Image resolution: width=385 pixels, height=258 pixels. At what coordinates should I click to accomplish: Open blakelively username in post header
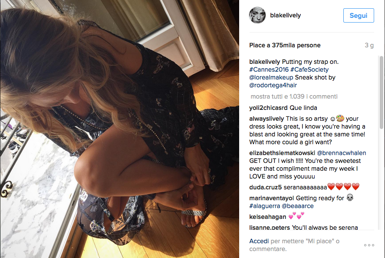click(x=285, y=15)
